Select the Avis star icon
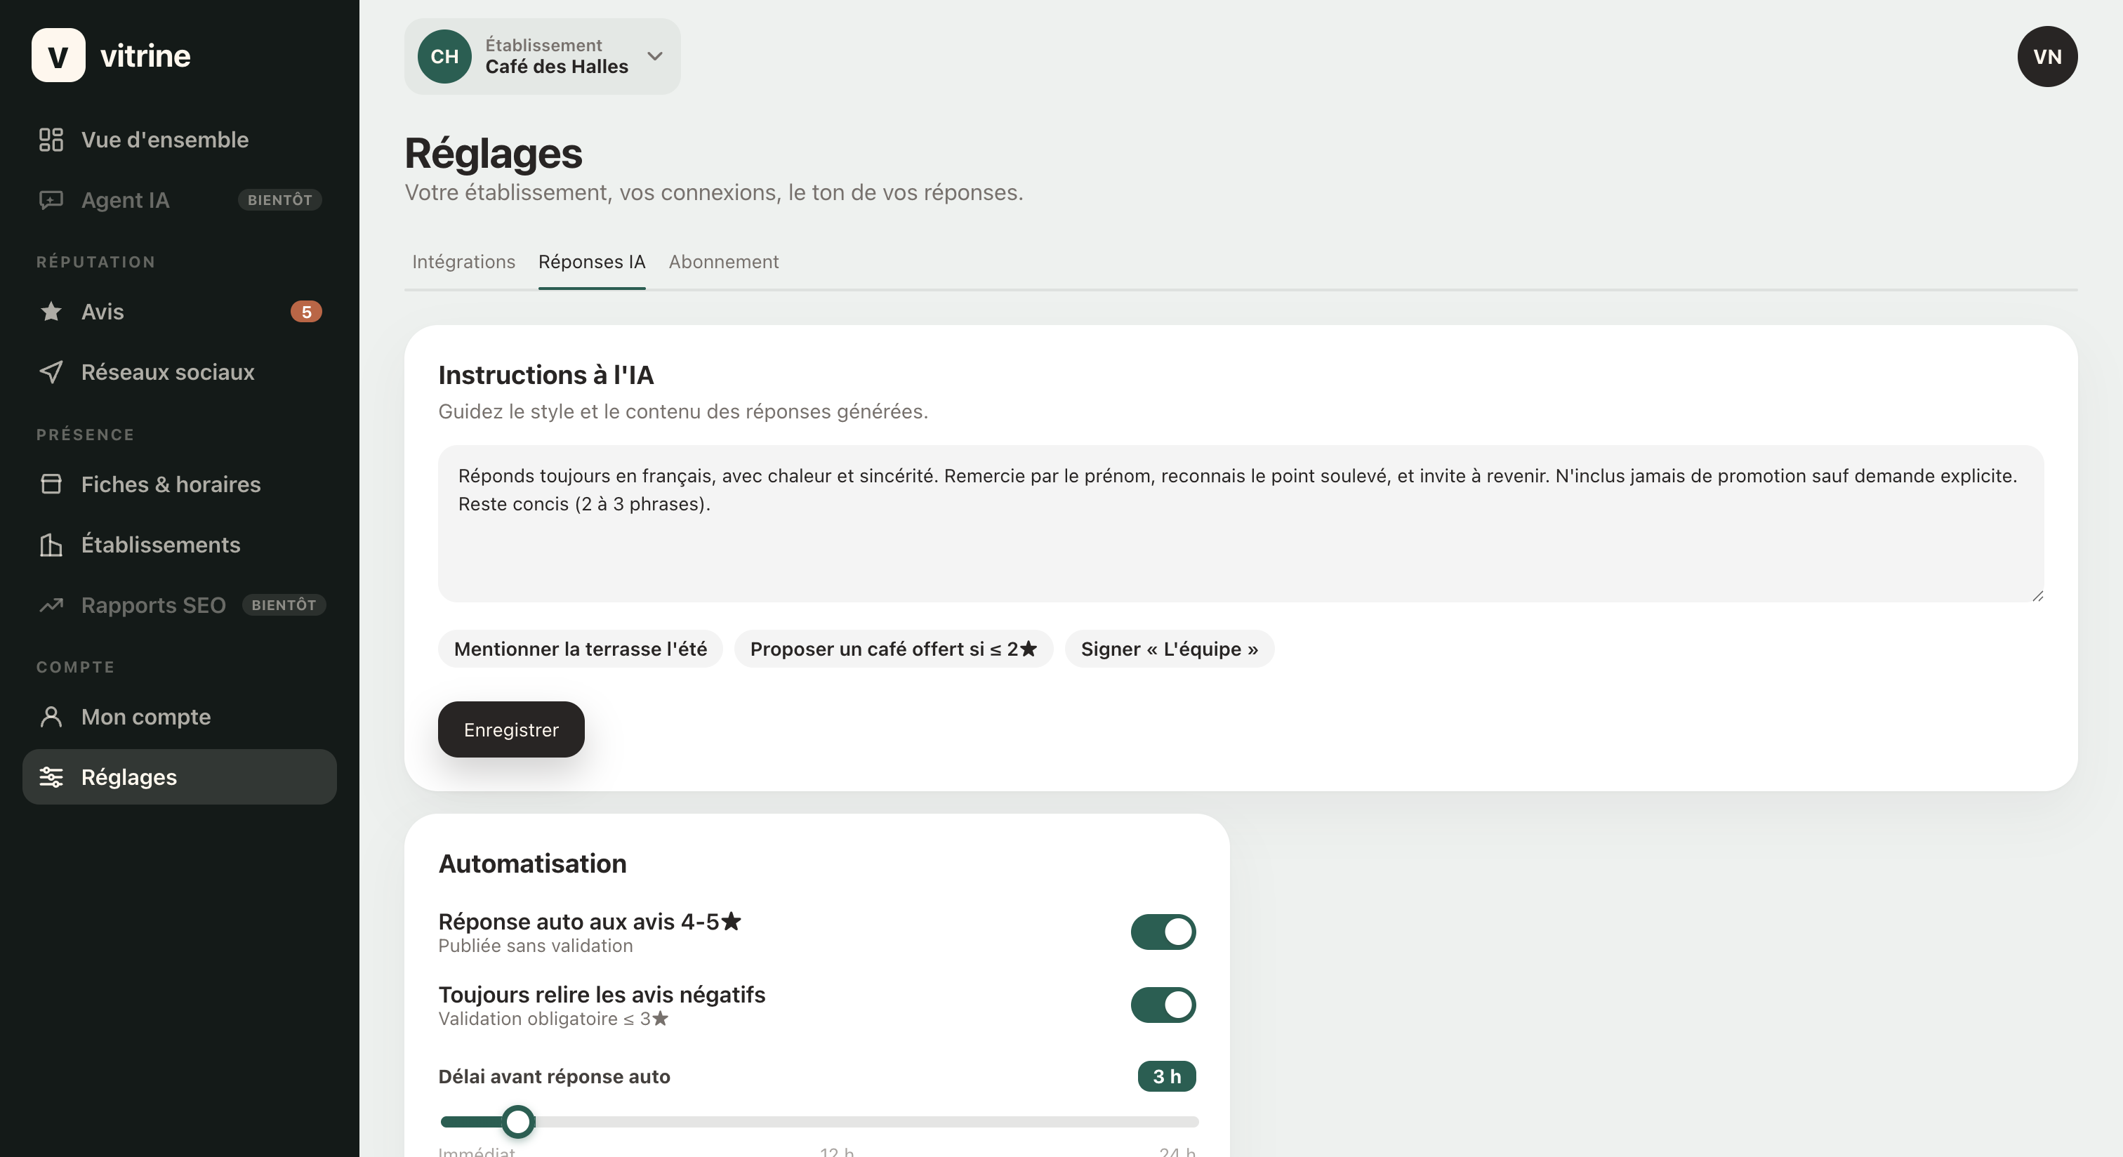 tap(51, 312)
